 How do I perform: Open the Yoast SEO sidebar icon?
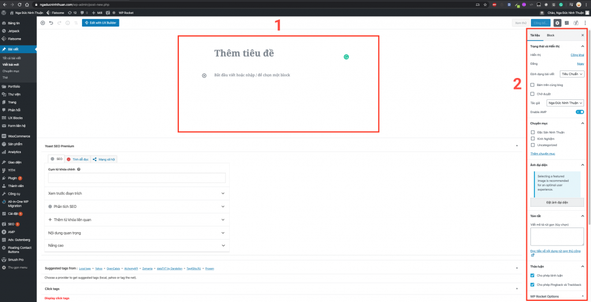tap(576, 23)
